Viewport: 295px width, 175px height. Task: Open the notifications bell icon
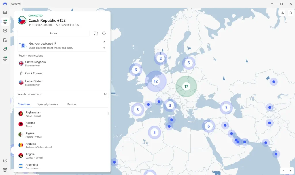coord(290,13)
